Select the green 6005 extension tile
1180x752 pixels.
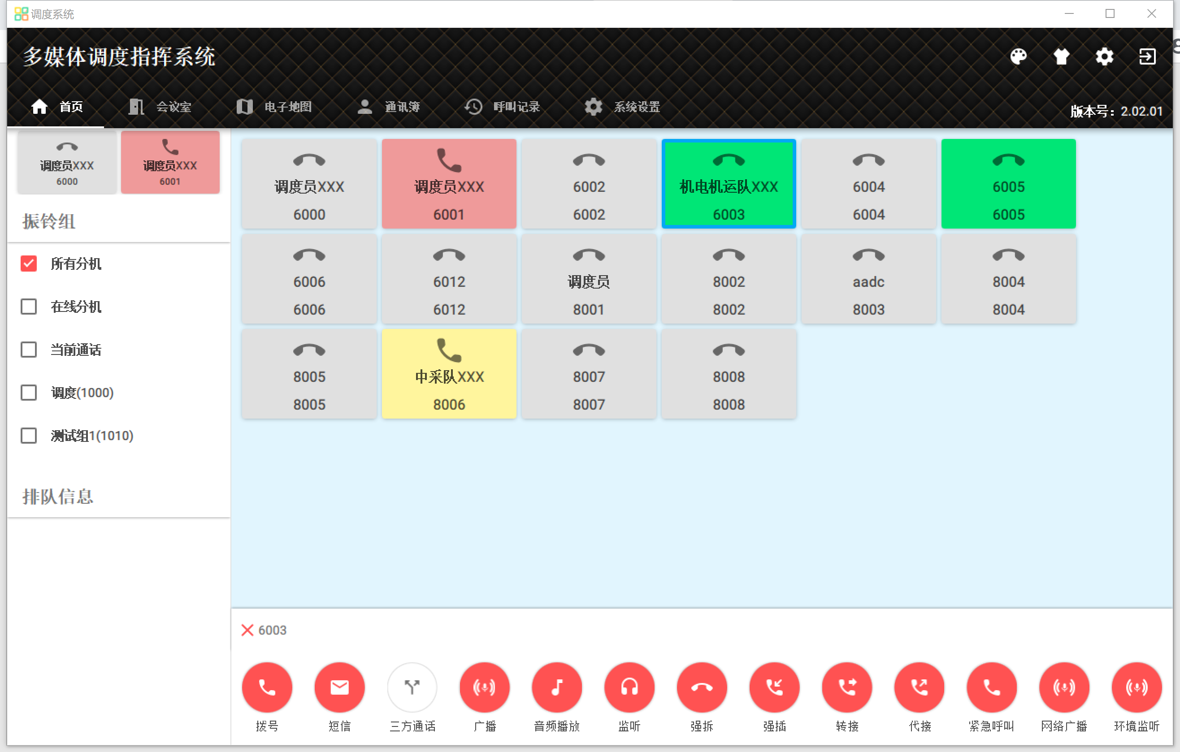click(x=1008, y=184)
